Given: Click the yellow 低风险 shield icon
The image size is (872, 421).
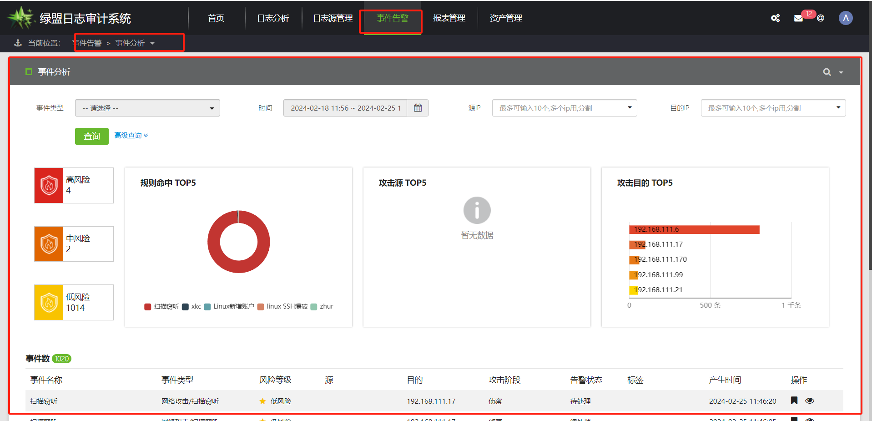Looking at the screenshot, I should pyautogui.click(x=49, y=303).
